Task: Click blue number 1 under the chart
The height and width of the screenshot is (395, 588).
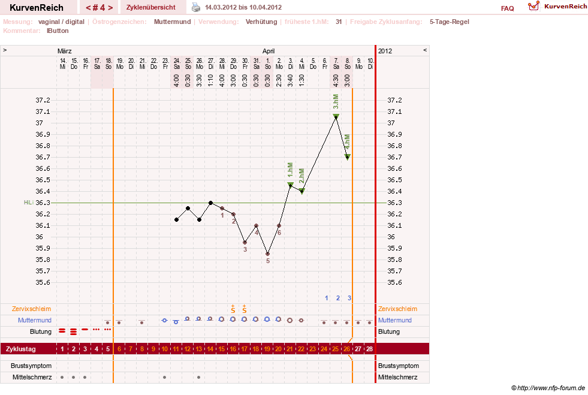Action: 327,298
